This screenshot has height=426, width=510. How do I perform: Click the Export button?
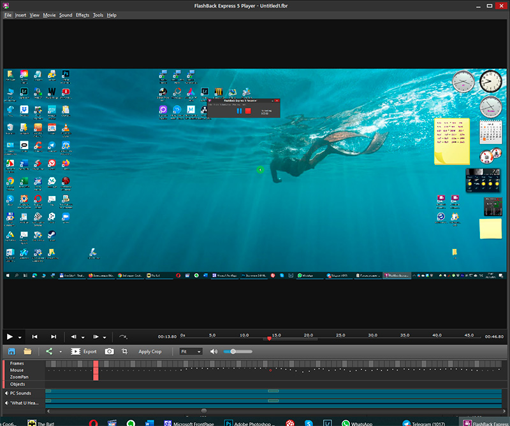84,351
